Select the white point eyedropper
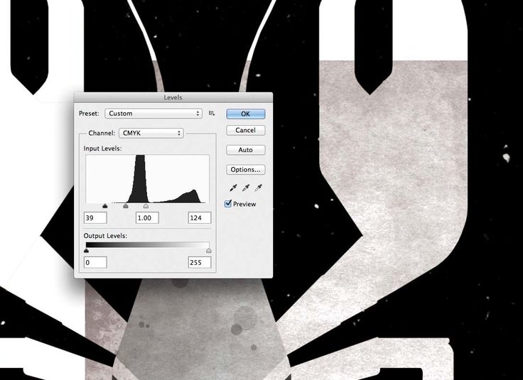The height and width of the screenshot is (380, 523). (258, 188)
